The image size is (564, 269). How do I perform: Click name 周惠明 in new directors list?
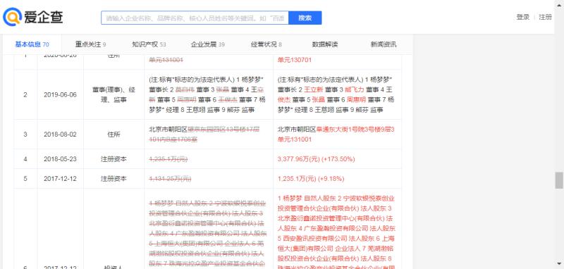click(x=356, y=99)
